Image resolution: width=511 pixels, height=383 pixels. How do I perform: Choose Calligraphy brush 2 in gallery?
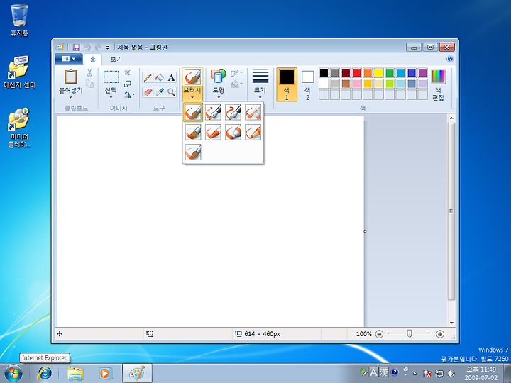[x=233, y=112]
